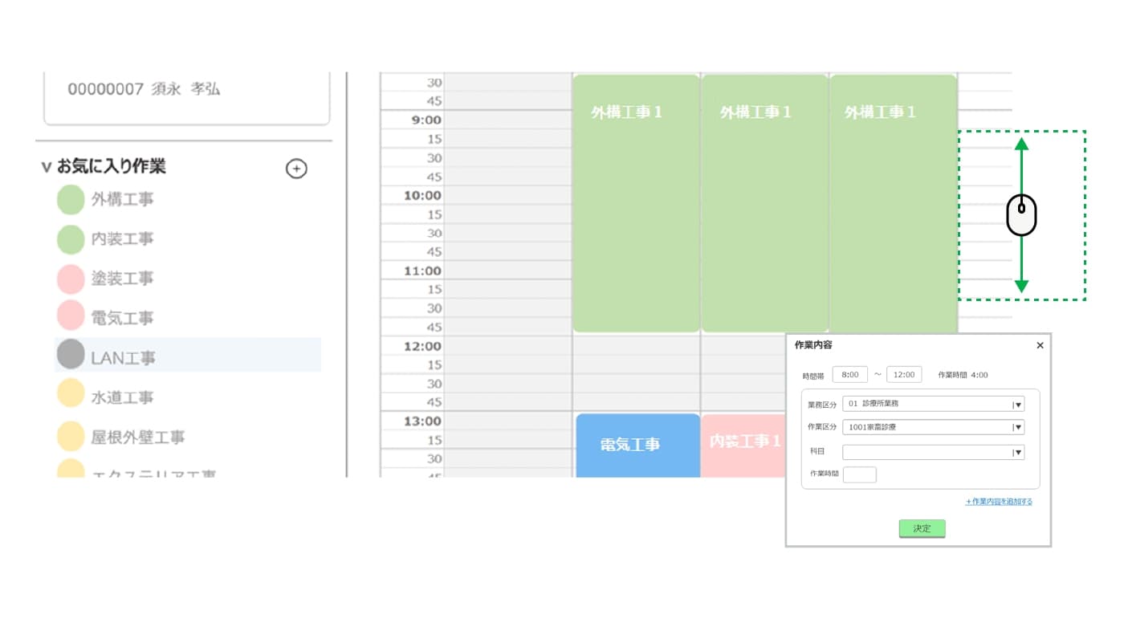Open the 外構工事1 block above 電気工事

click(x=636, y=203)
